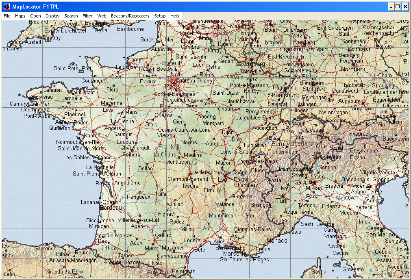Click the Saint-Quentin label on the map
The image size is (411, 280).
pyautogui.click(x=191, y=56)
